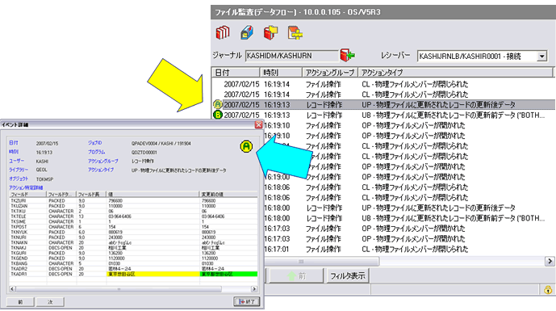The width and height of the screenshot is (556, 311).
Task: Click the journal select icon with green arrow
Action: coord(348,56)
